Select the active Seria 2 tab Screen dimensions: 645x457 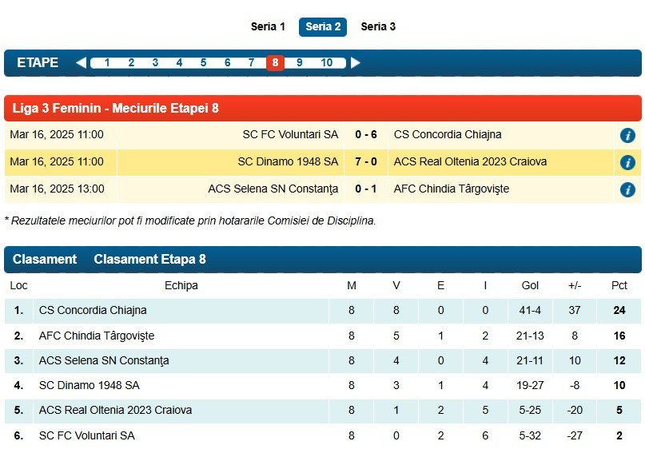point(323,26)
